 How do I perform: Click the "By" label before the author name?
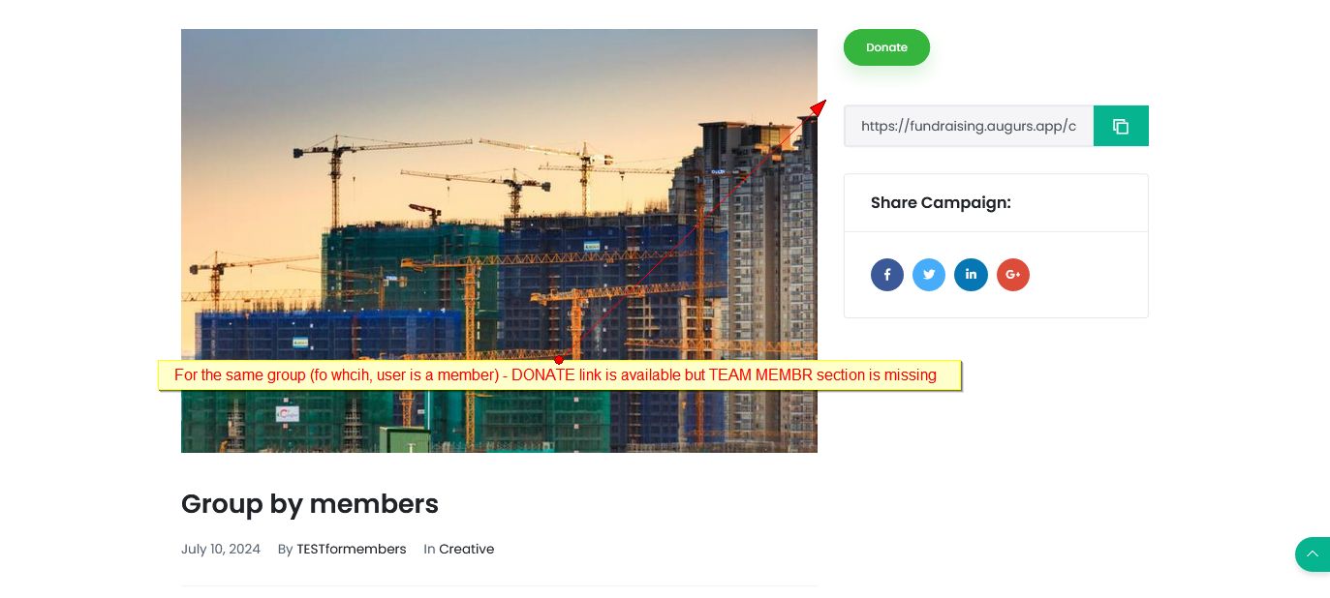tap(286, 549)
